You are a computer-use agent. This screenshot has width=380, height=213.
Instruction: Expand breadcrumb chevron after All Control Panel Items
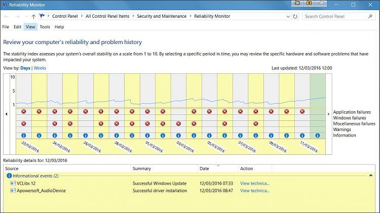(x=133, y=16)
